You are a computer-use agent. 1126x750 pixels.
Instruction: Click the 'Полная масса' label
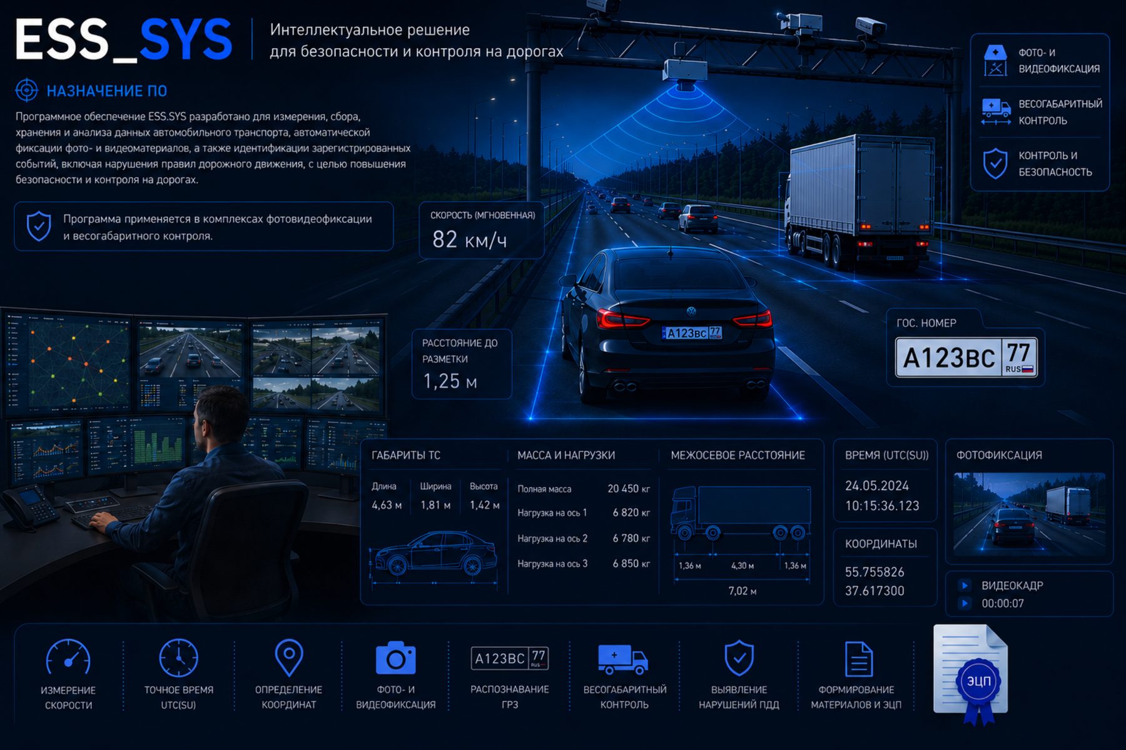544,489
